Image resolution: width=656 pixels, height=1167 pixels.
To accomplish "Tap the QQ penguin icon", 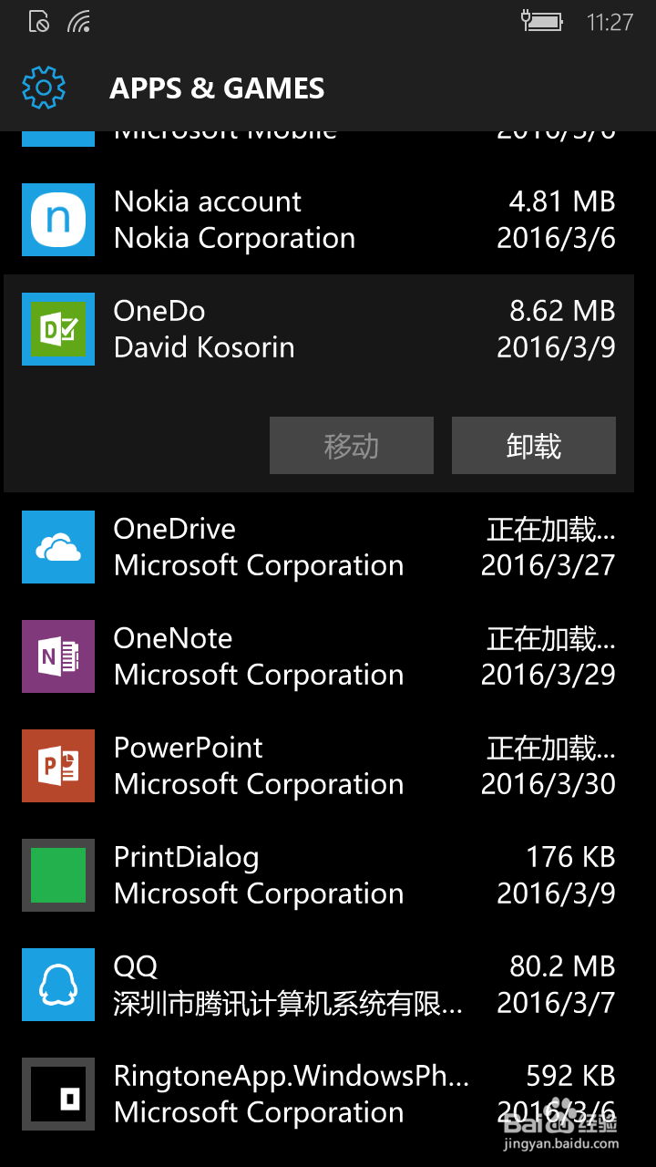I will 58,985.
